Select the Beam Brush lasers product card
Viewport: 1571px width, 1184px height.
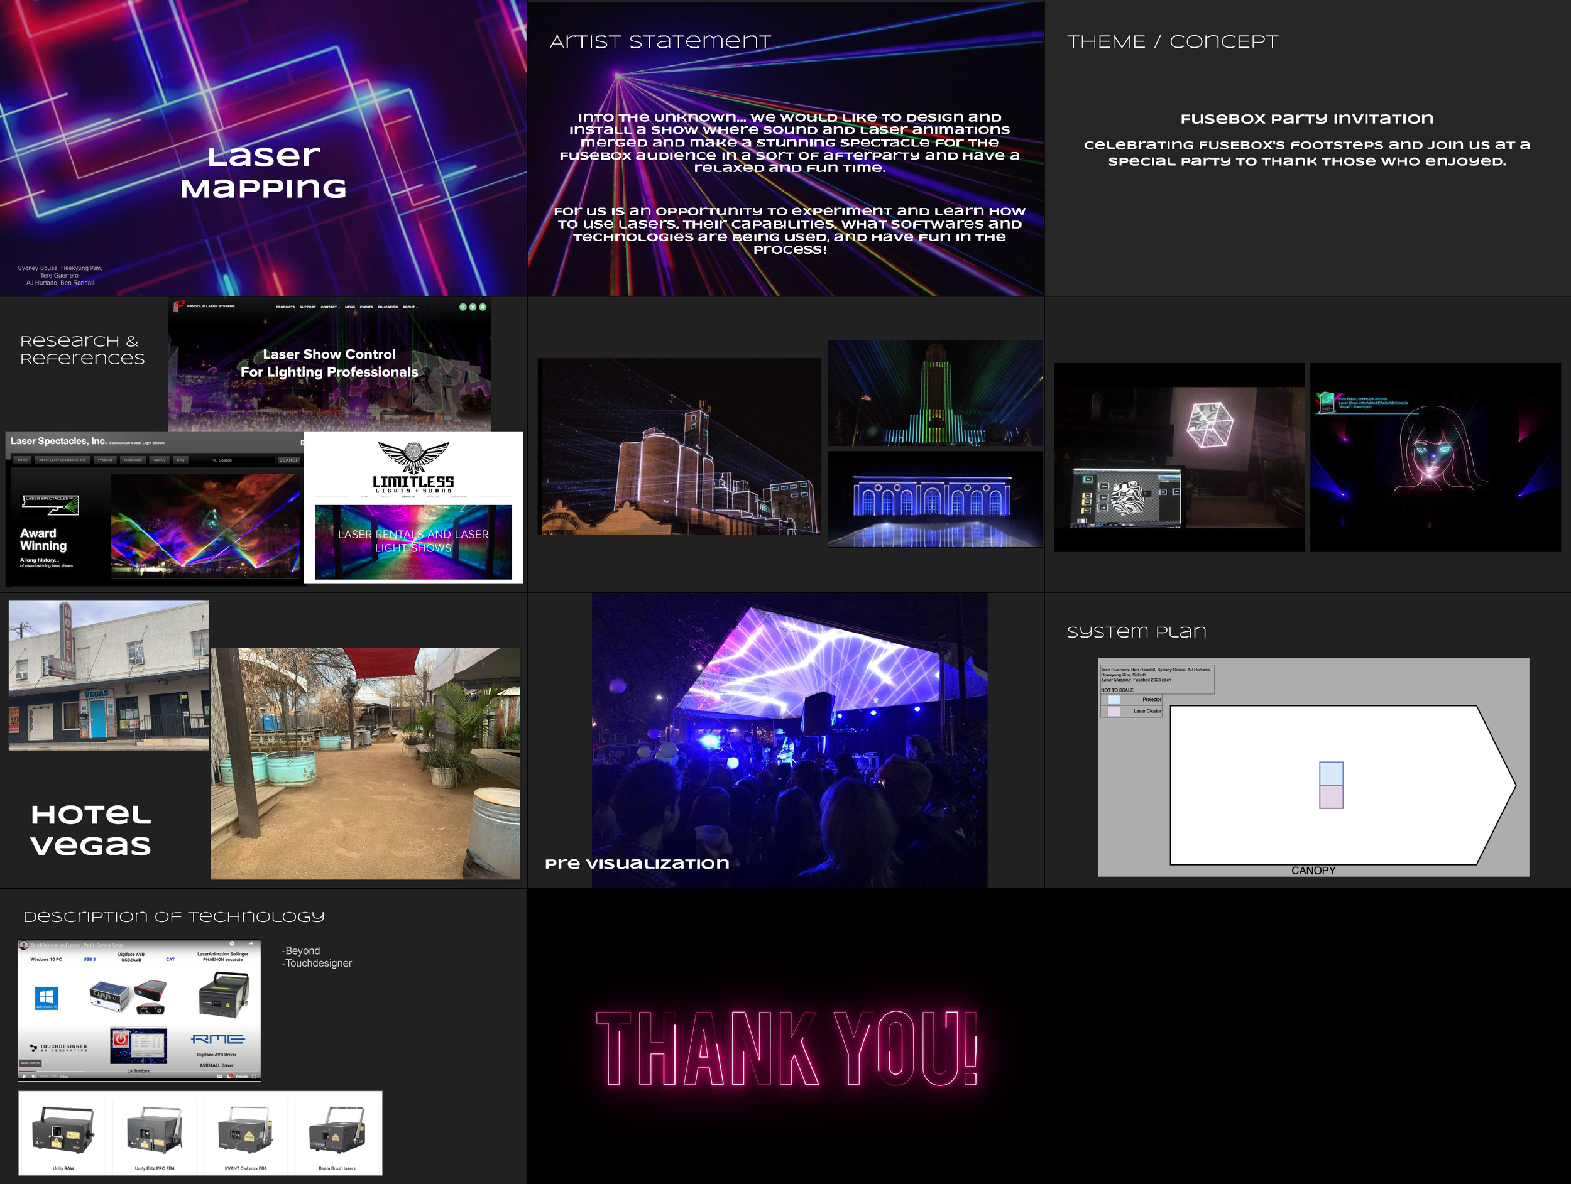pyautogui.click(x=337, y=1134)
